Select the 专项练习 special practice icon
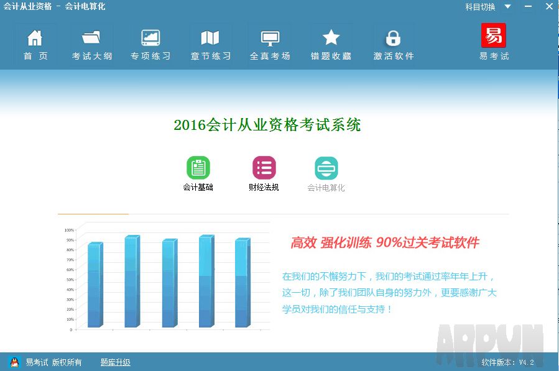The width and height of the screenshot is (559, 371). pyautogui.click(x=151, y=44)
